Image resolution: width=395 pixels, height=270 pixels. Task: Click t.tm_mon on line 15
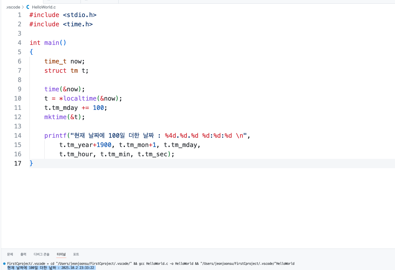coord(134,145)
